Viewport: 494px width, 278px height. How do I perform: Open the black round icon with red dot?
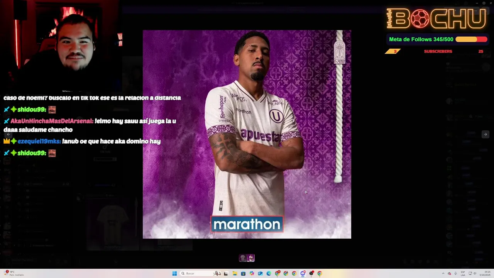(x=311, y=273)
